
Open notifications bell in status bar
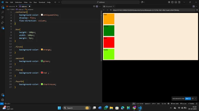(197, 103)
